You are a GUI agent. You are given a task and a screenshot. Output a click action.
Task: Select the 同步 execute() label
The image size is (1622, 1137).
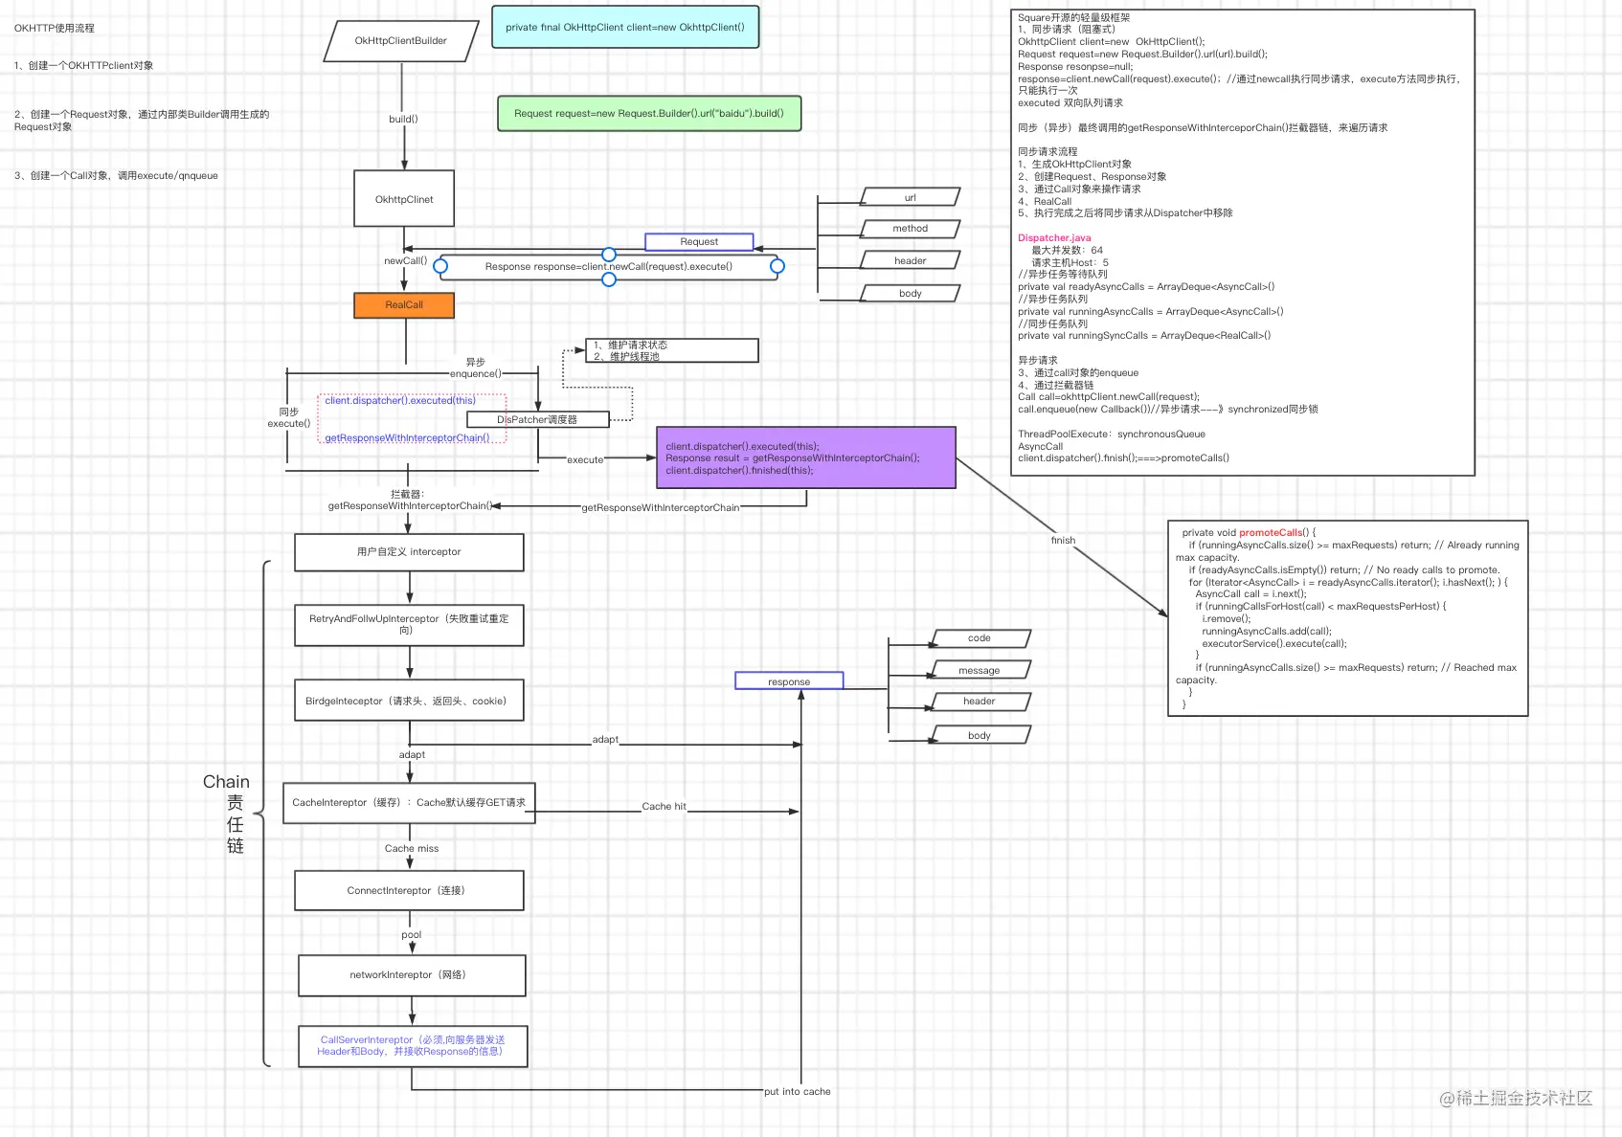(289, 417)
